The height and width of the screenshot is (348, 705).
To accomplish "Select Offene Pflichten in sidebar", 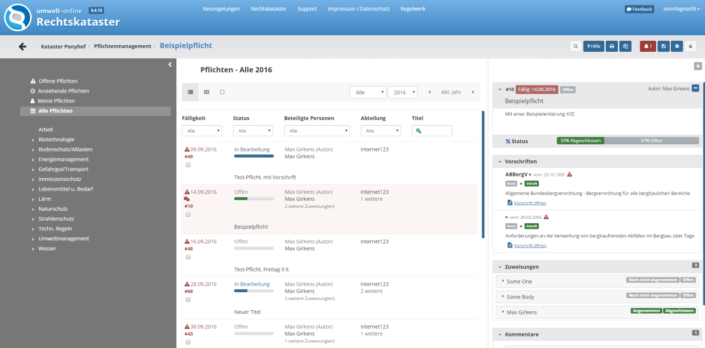I will click(57, 81).
